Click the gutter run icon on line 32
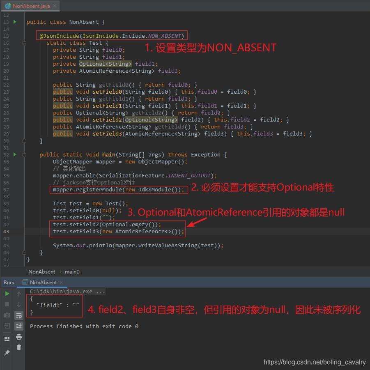 [x=15, y=154]
